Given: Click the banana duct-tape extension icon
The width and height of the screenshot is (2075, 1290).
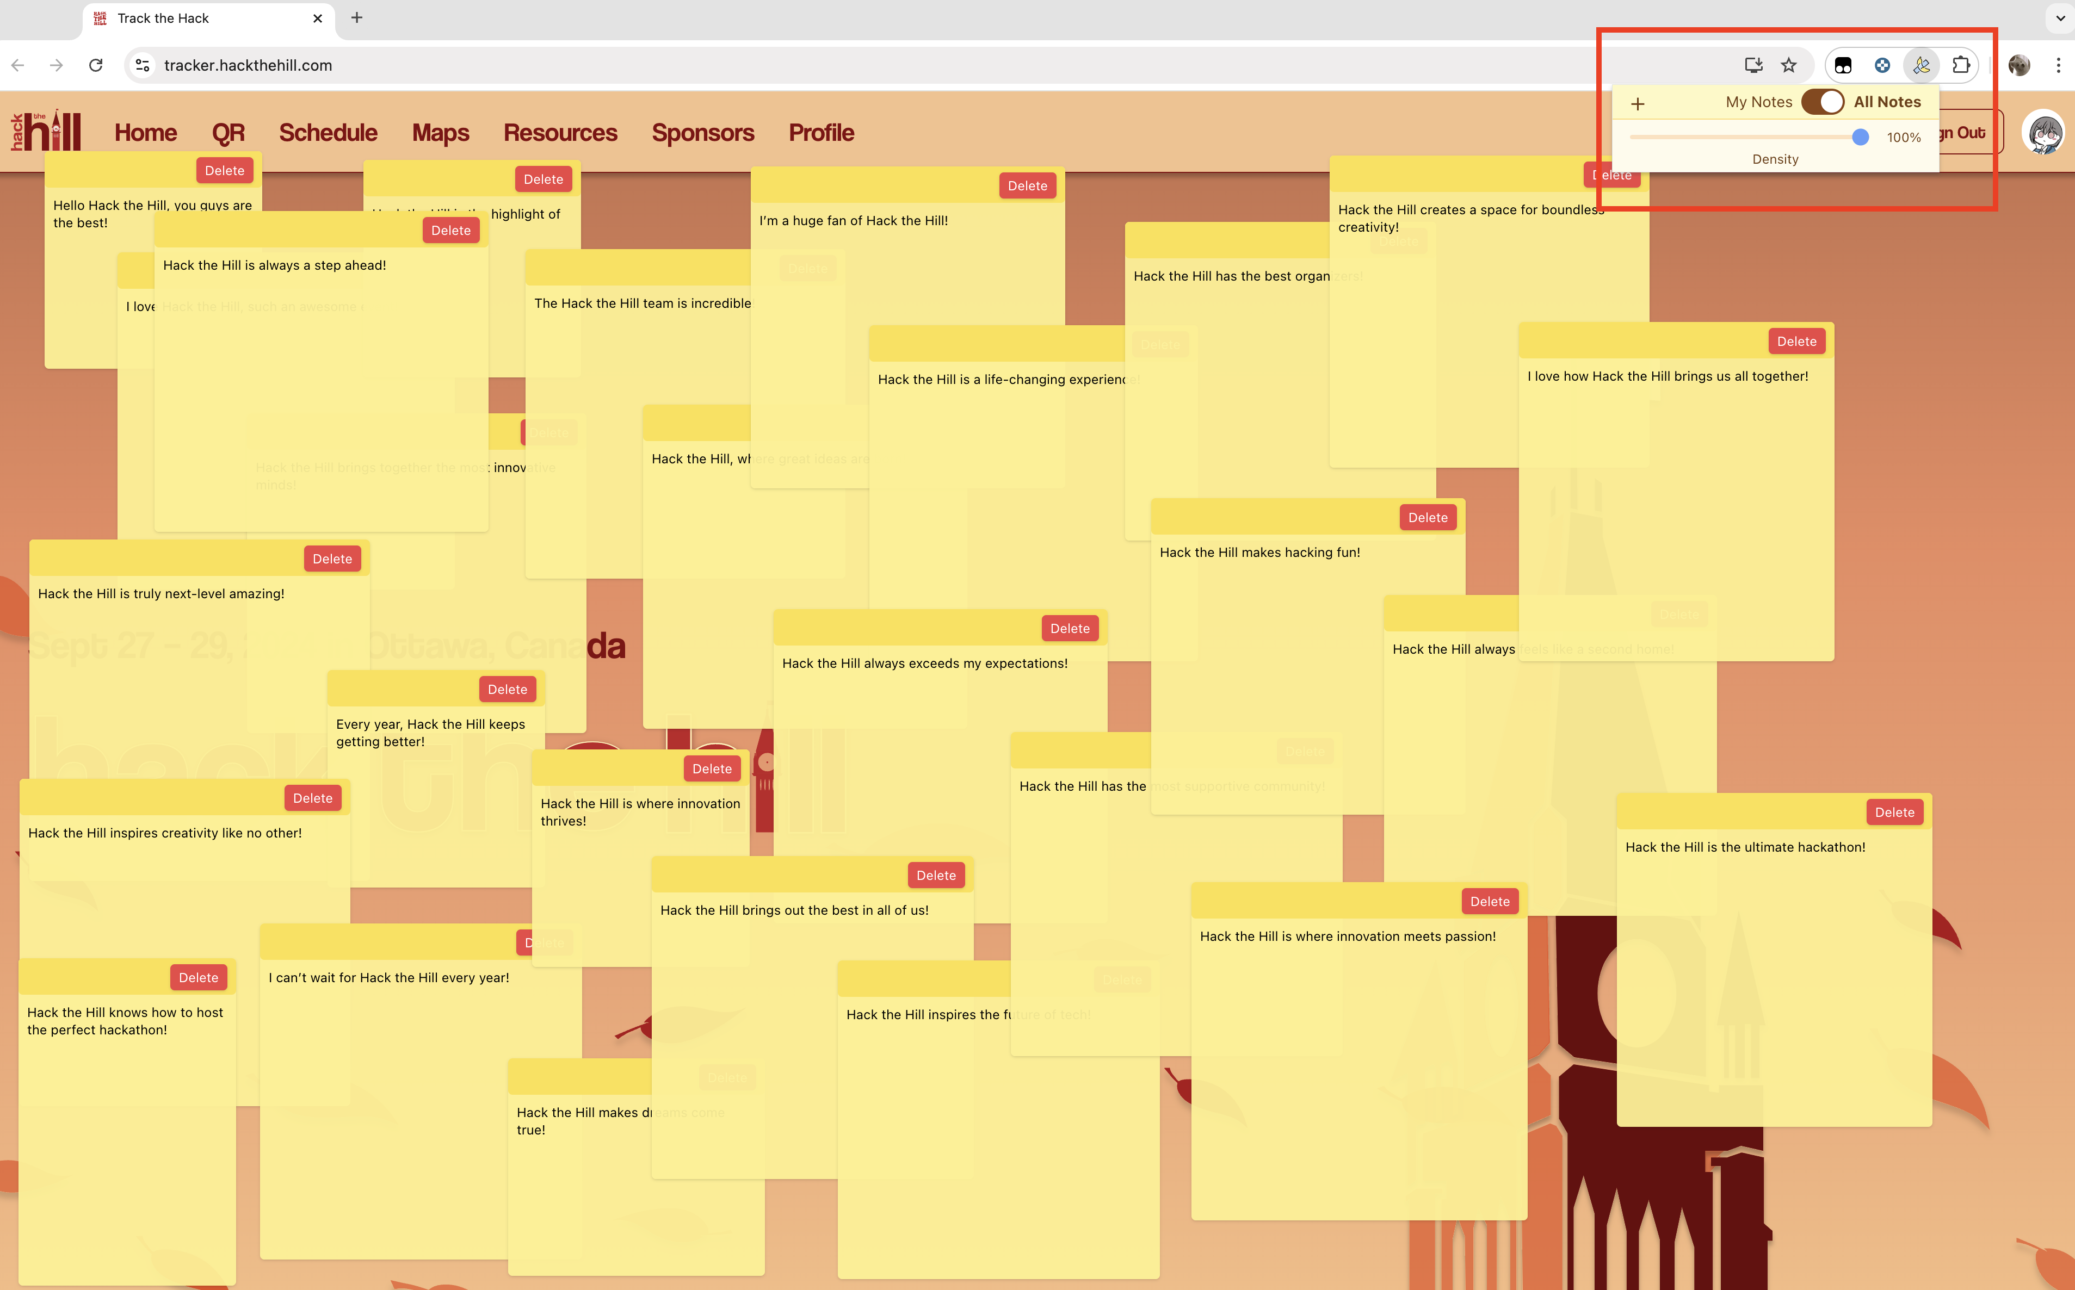Looking at the screenshot, I should click(x=1922, y=65).
